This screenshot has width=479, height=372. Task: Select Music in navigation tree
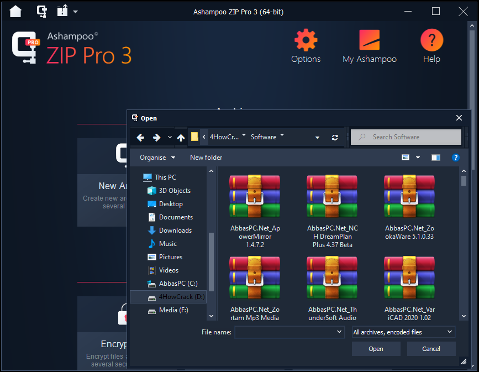pyautogui.click(x=162, y=244)
